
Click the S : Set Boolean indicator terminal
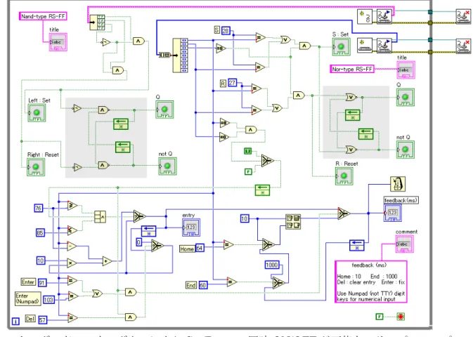tap(341, 47)
